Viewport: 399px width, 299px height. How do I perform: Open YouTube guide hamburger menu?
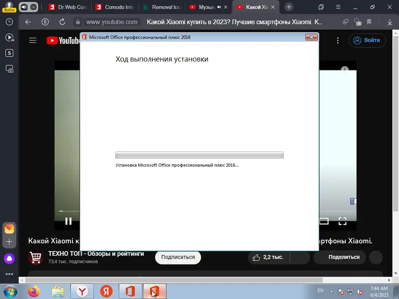click(33, 40)
